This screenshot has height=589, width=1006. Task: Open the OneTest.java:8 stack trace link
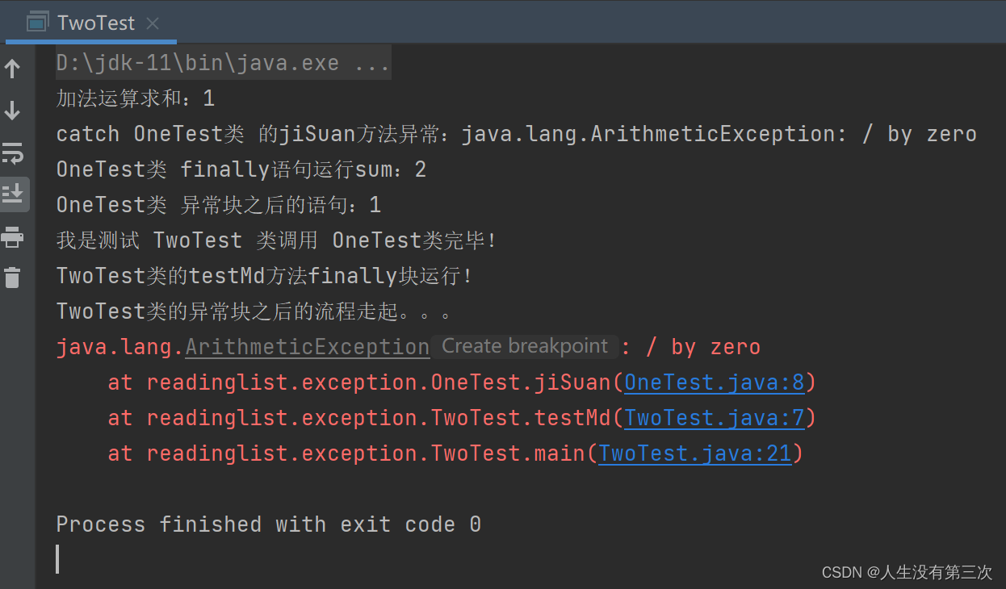coord(715,382)
